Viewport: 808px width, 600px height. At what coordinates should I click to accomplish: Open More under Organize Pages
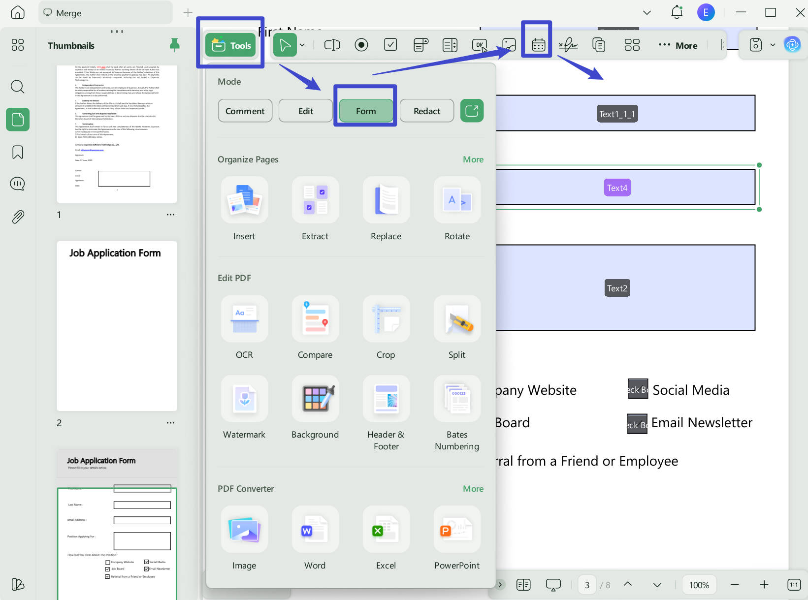(x=473, y=159)
